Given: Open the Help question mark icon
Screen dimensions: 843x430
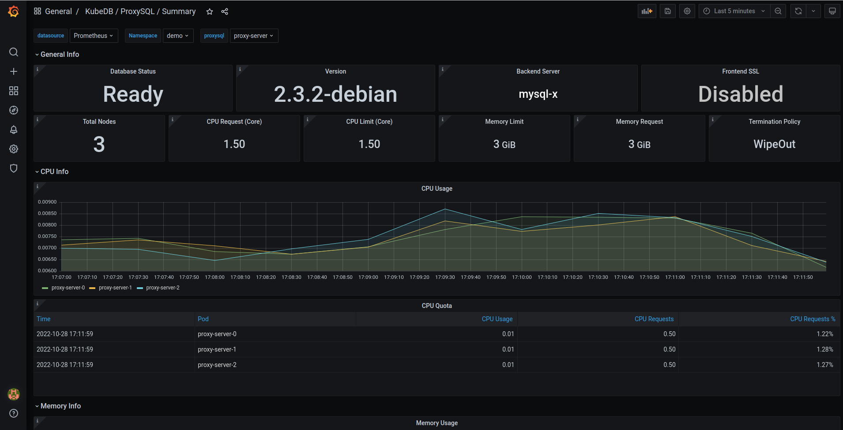Looking at the screenshot, I should pyautogui.click(x=14, y=413).
